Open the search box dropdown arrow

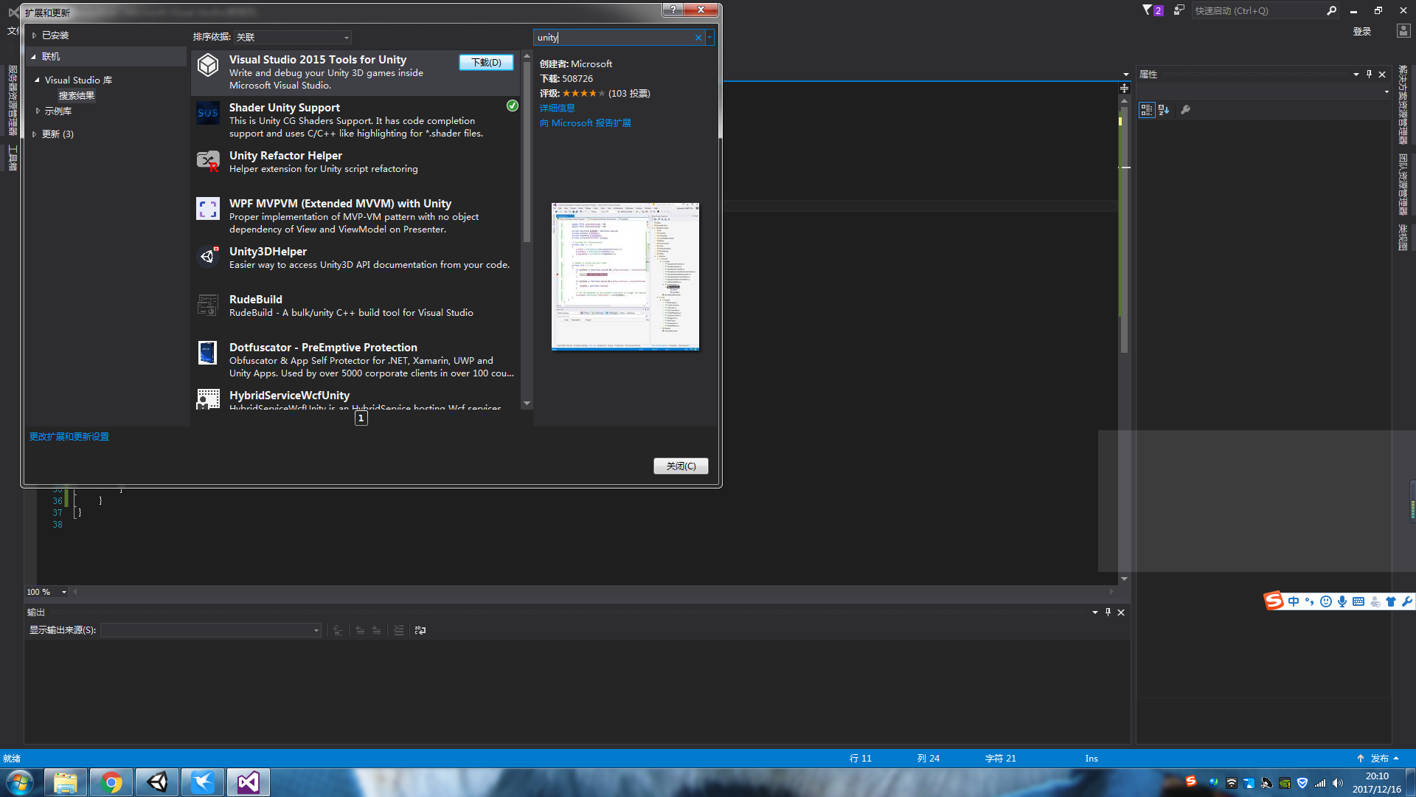click(x=709, y=38)
